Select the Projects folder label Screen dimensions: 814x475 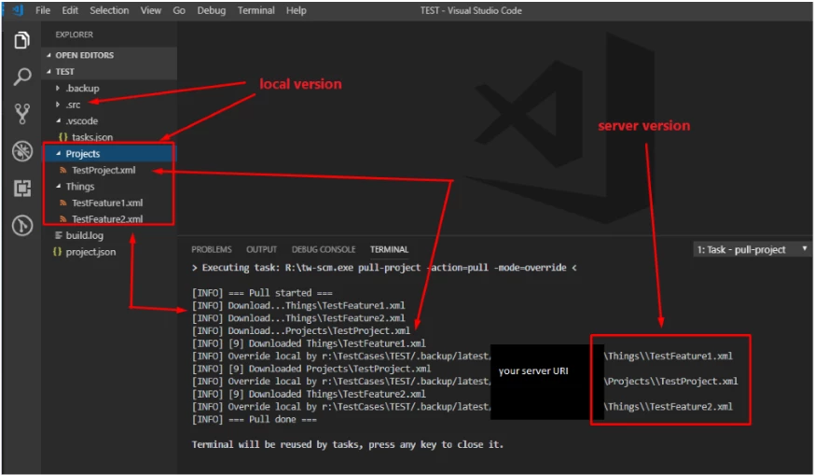[83, 154]
